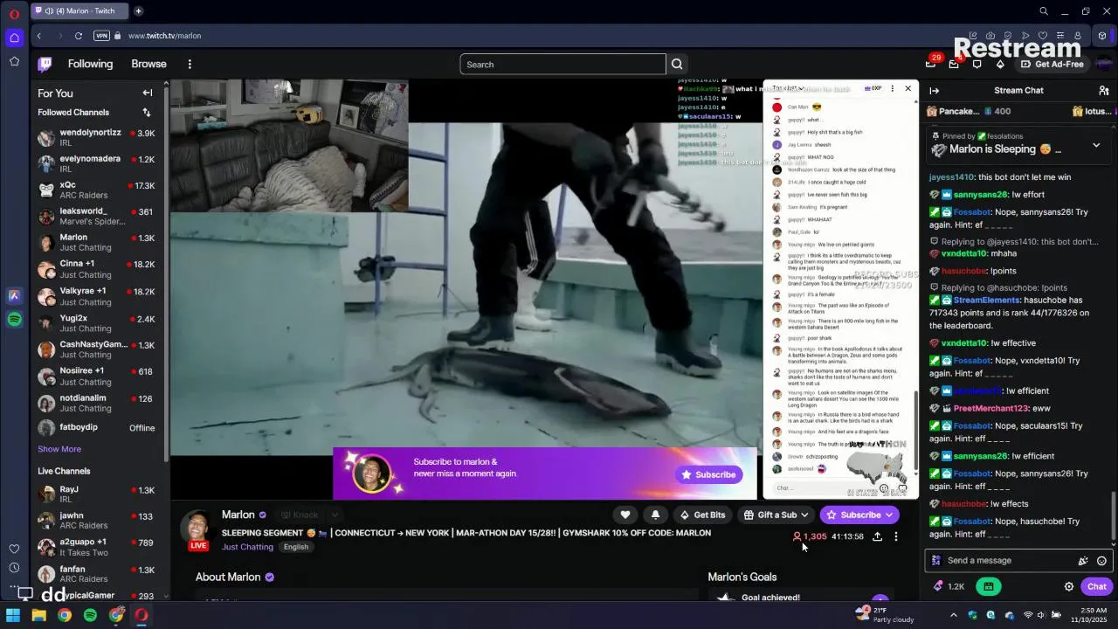Collapse the Stream Chat panel arrow
The height and width of the screenshot is (629, 1118).
tap(934, 90)
